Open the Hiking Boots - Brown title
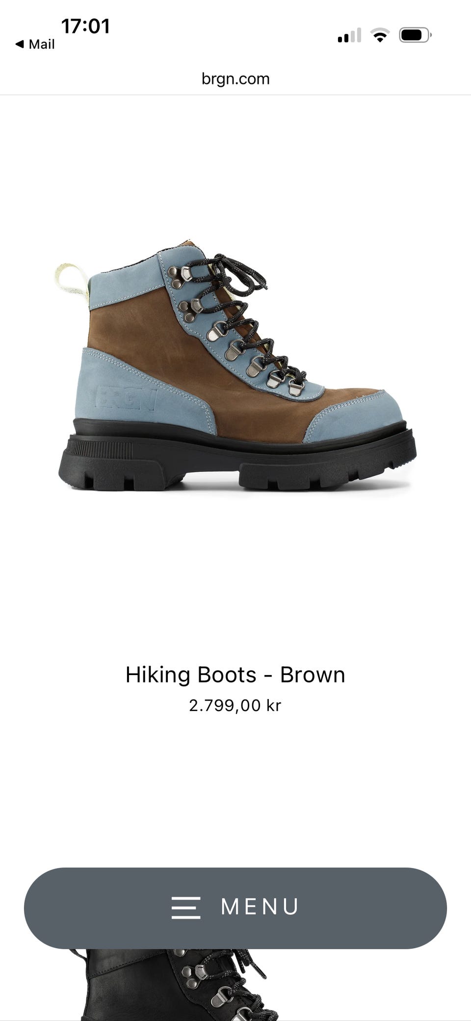This screenshot has width=471, height=1021. pyautogui.click(x=235, y=675)
